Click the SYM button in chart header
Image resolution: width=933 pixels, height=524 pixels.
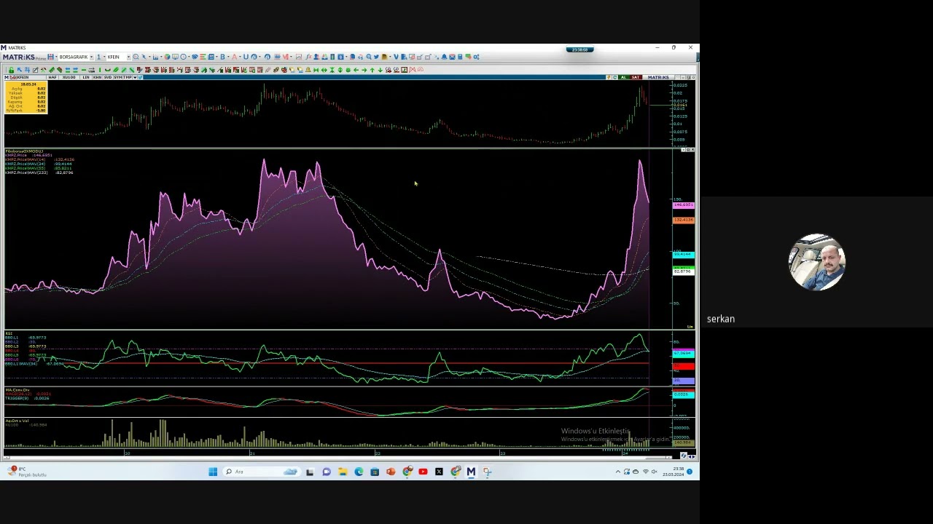click(118, 77)
